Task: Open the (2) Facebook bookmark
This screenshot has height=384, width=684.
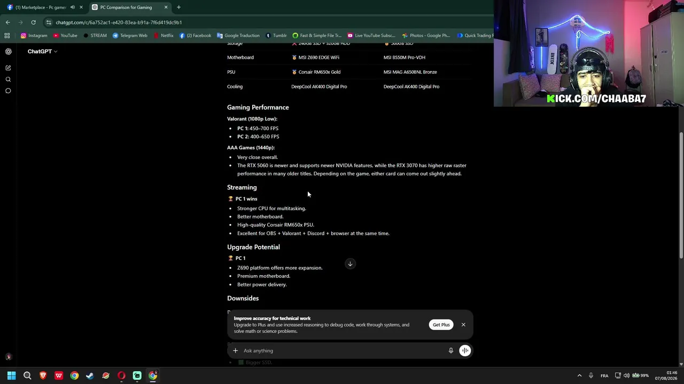Action: point(195,36)
